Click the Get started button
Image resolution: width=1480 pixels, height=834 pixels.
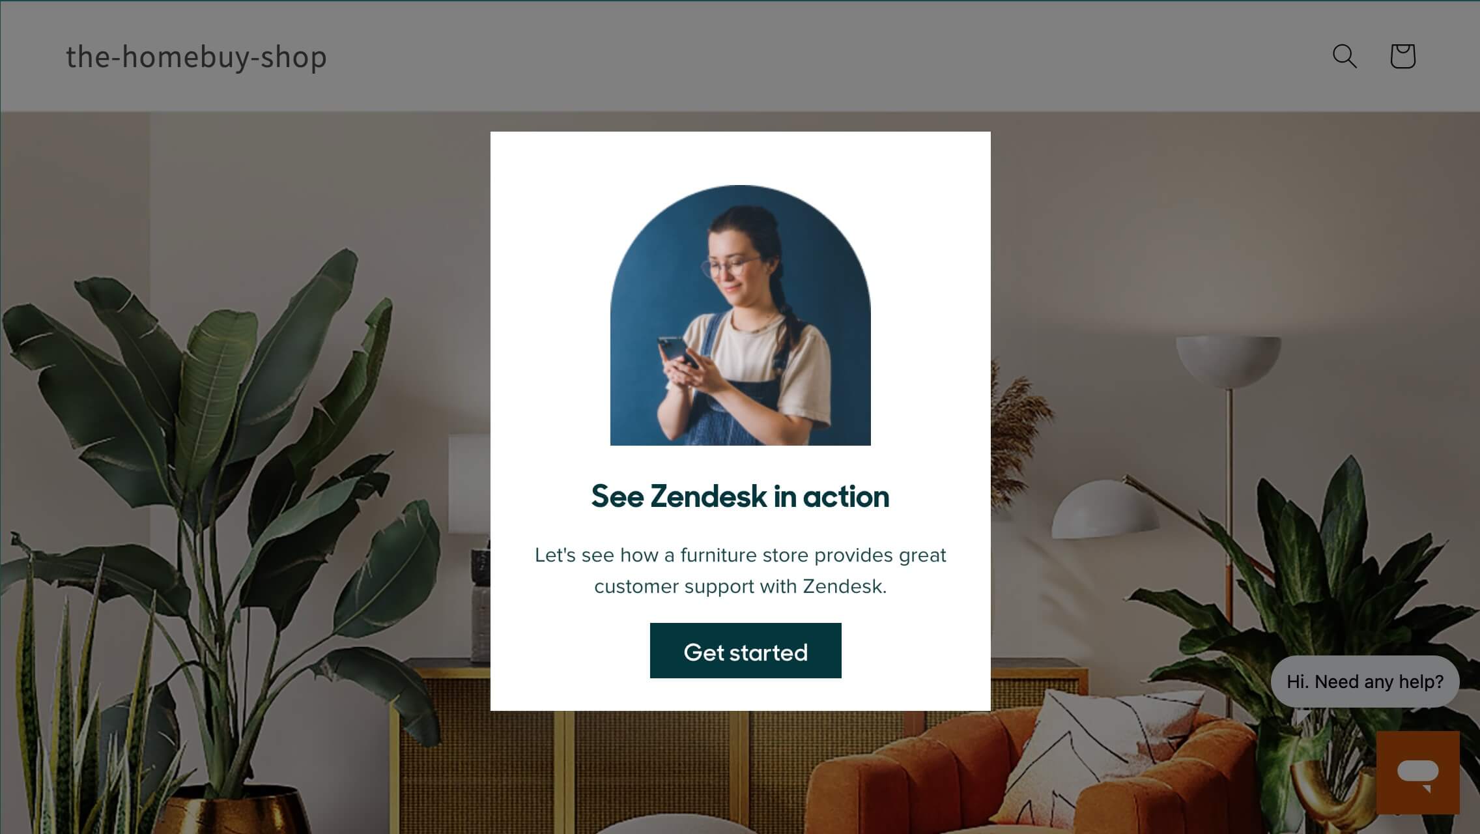point(745,651)
